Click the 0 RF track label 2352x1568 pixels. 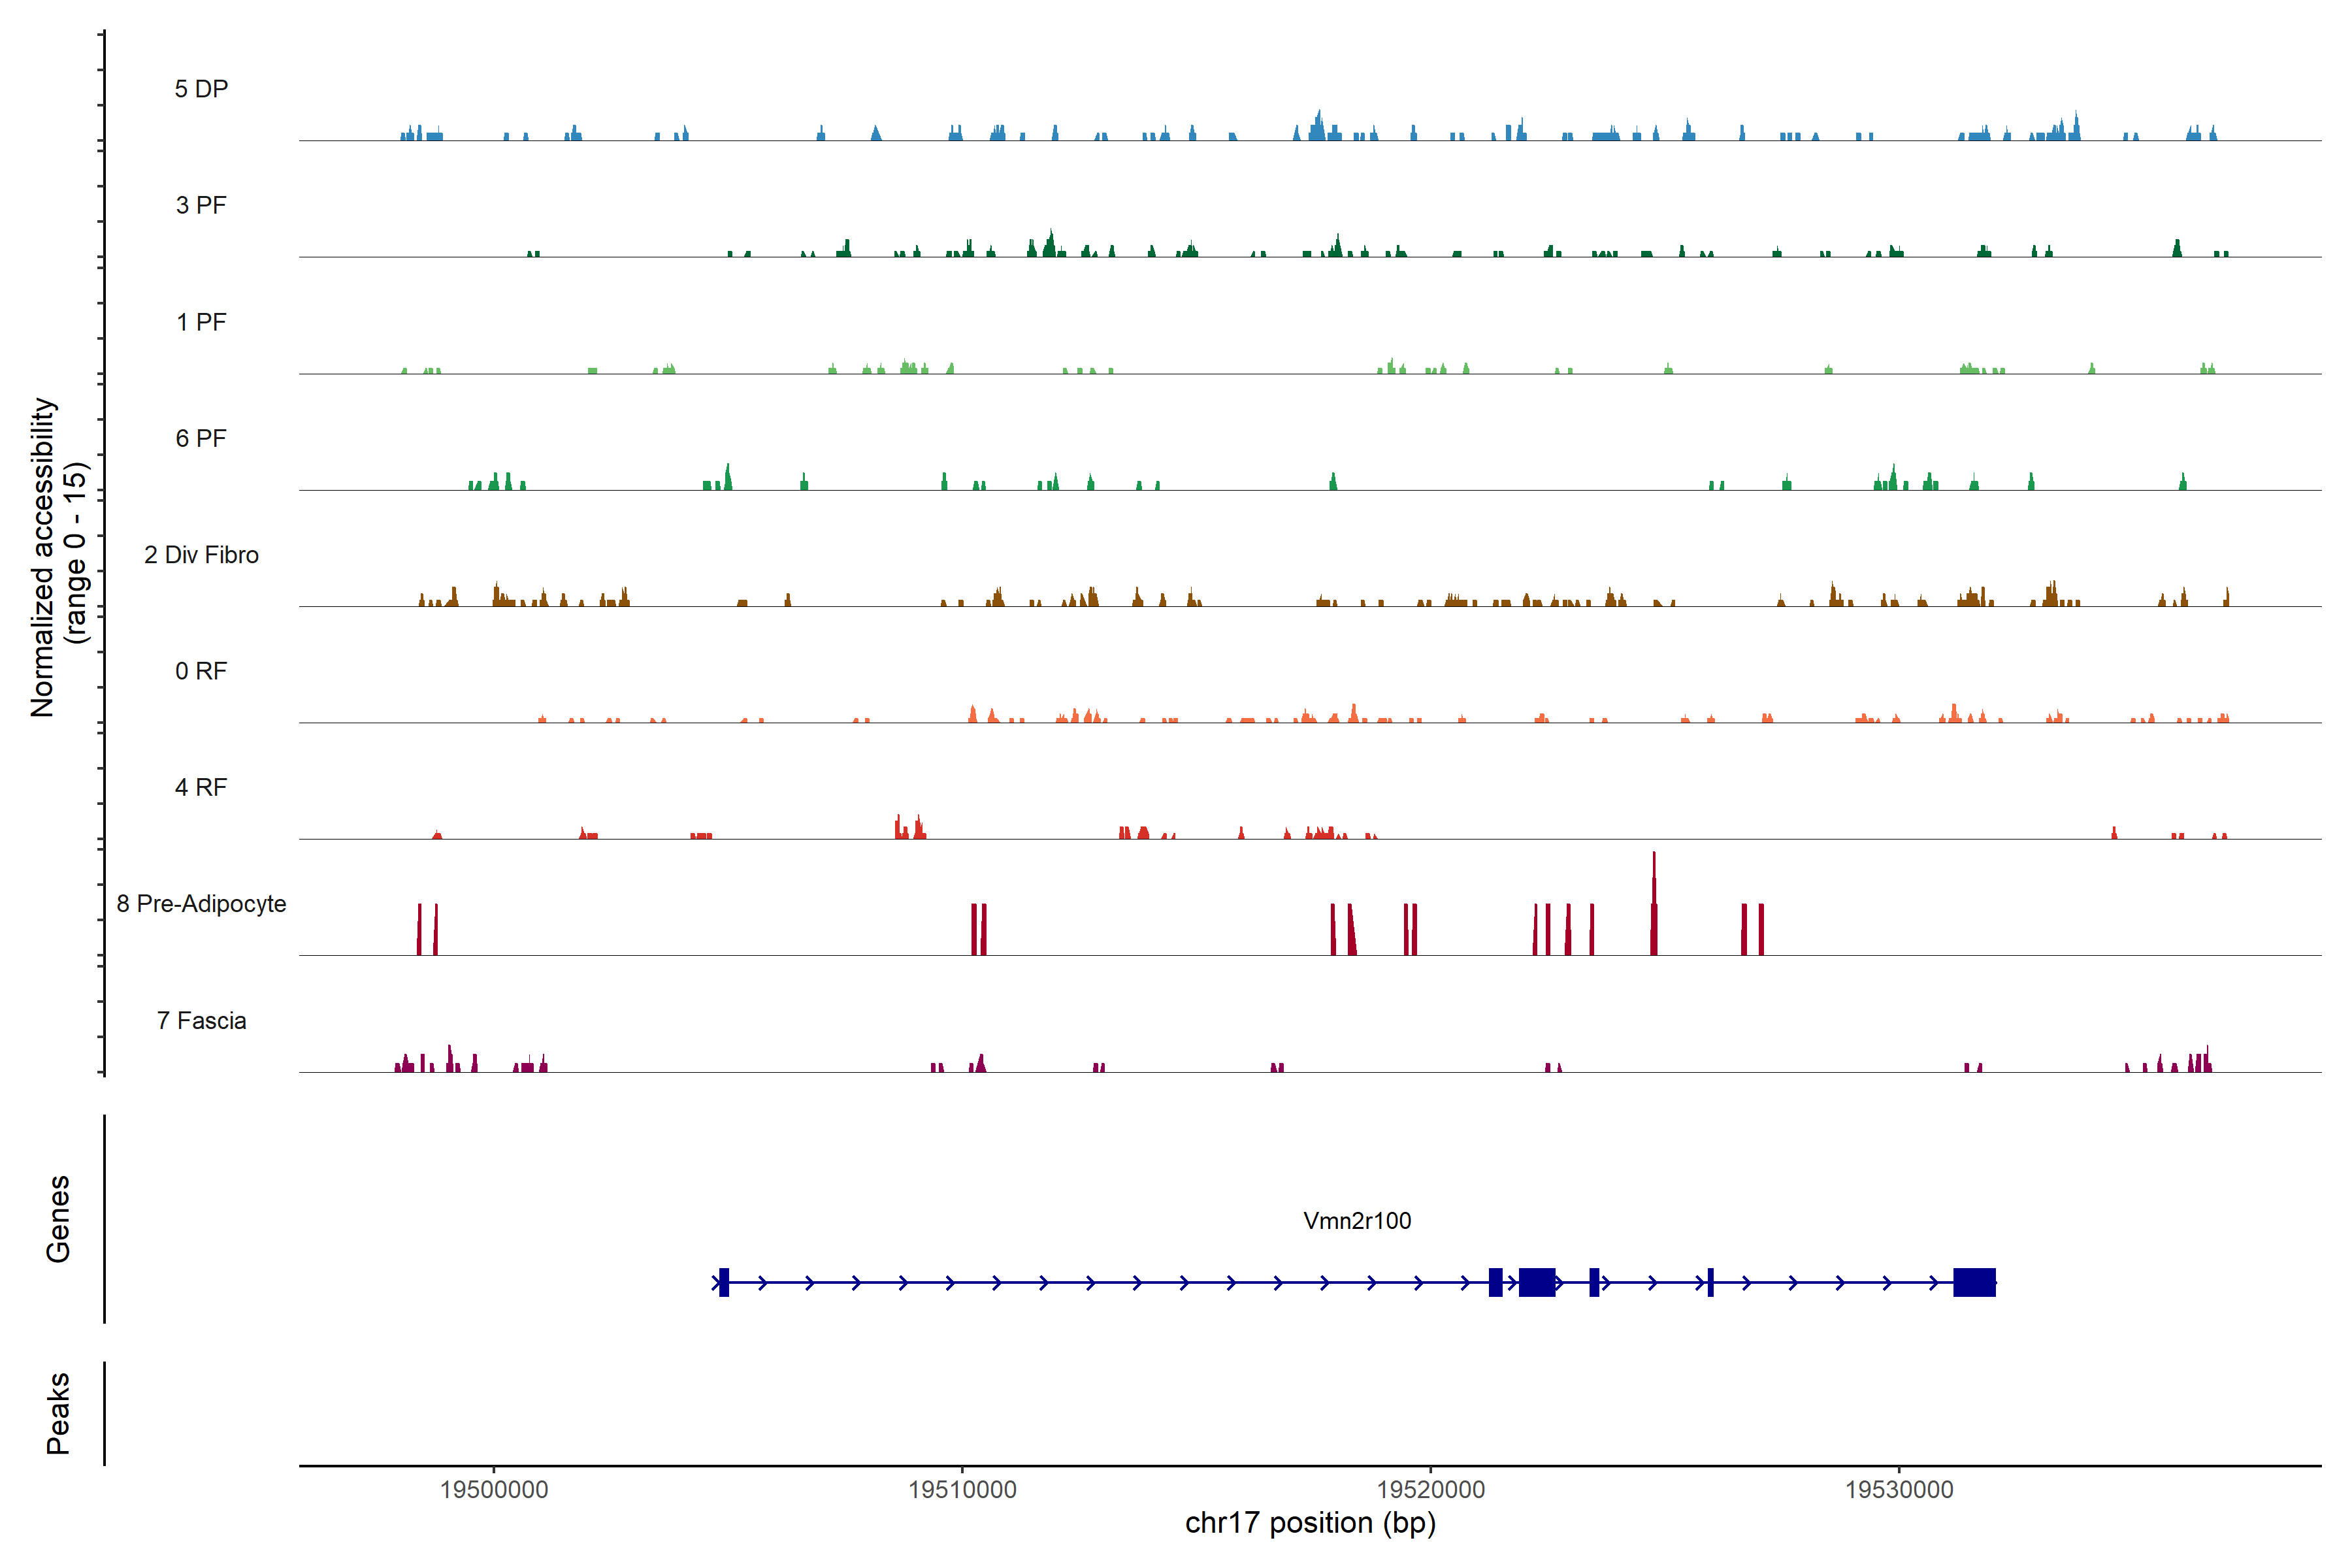click(201, 671)
